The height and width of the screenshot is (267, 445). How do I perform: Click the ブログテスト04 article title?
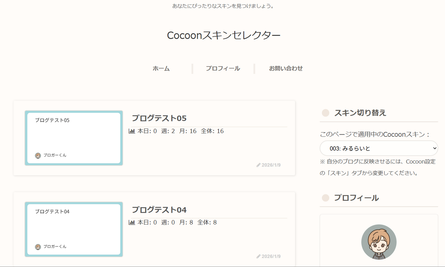[x=159, y=210]
